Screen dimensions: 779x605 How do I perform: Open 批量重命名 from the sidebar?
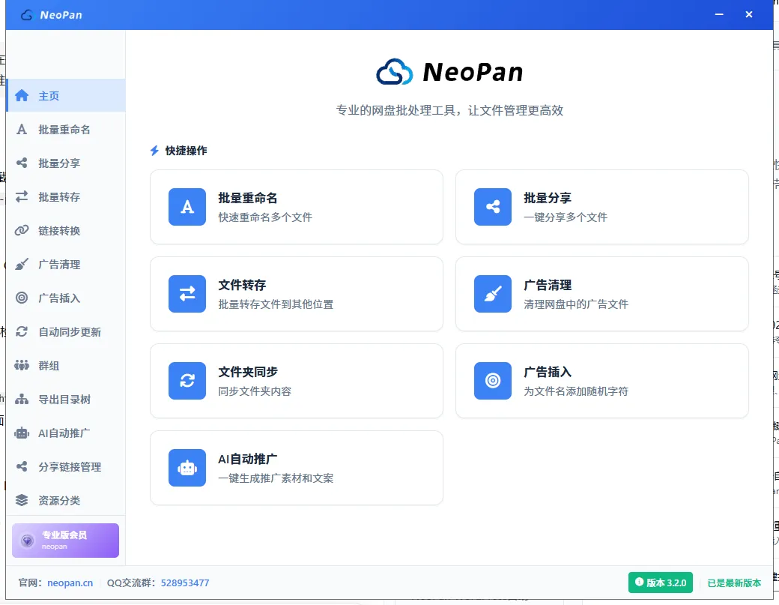[x=66, y=129]
